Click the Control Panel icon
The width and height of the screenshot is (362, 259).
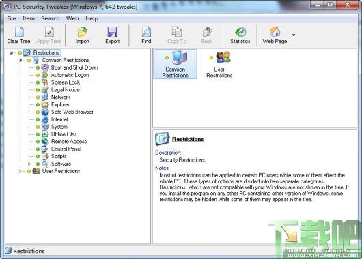45,149
